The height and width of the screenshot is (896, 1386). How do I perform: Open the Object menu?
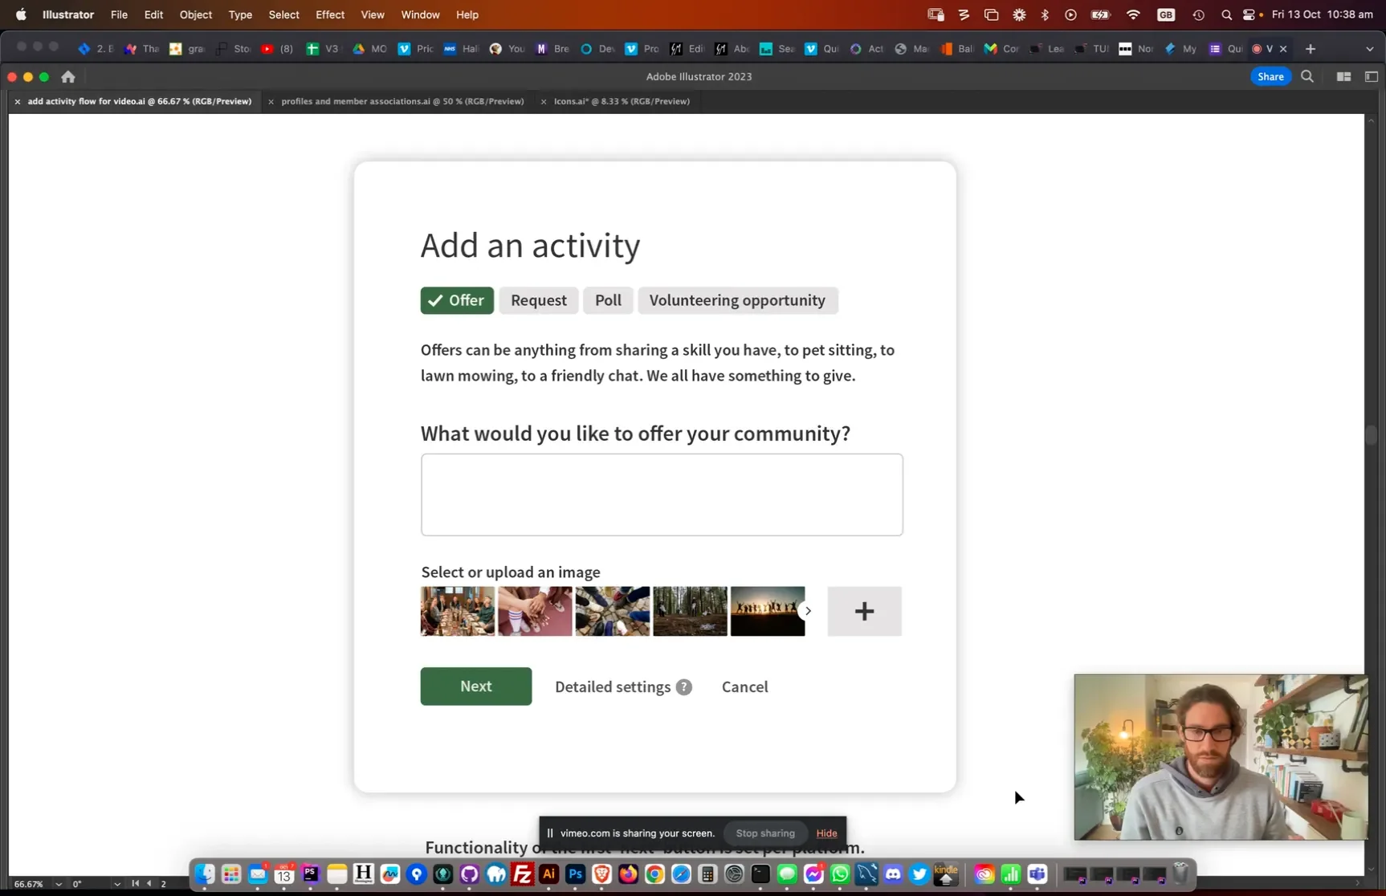[194, 14]
